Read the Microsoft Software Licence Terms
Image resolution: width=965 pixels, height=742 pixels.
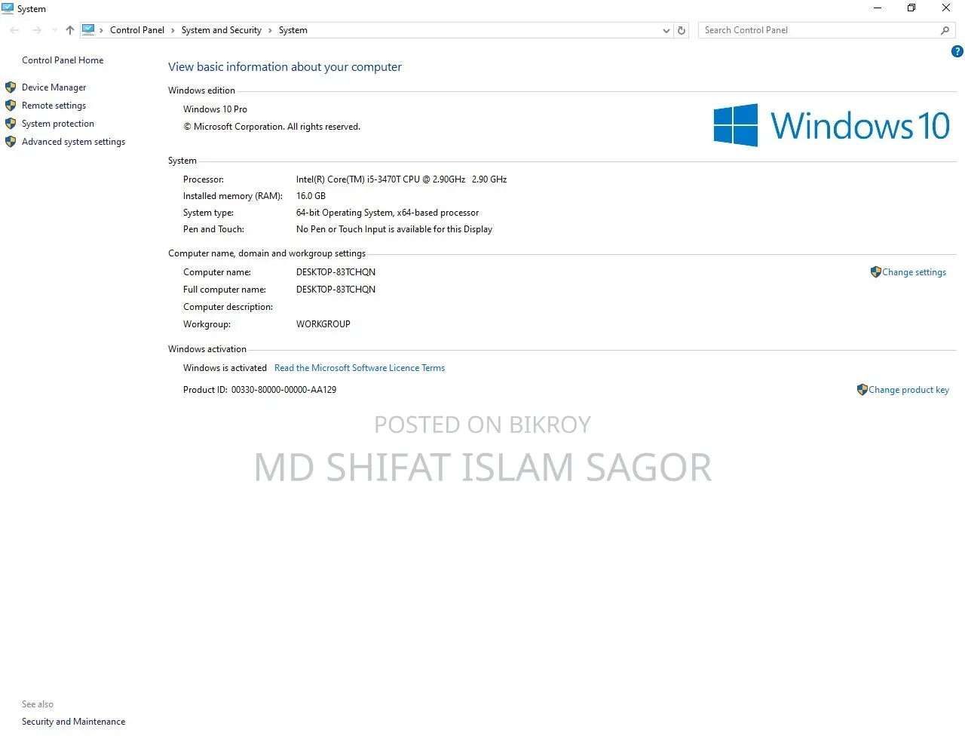click(x=360, y=368)
